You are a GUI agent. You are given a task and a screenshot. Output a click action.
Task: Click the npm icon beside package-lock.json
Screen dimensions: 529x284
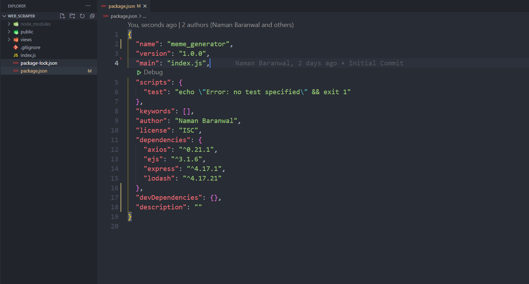(16, 63)
